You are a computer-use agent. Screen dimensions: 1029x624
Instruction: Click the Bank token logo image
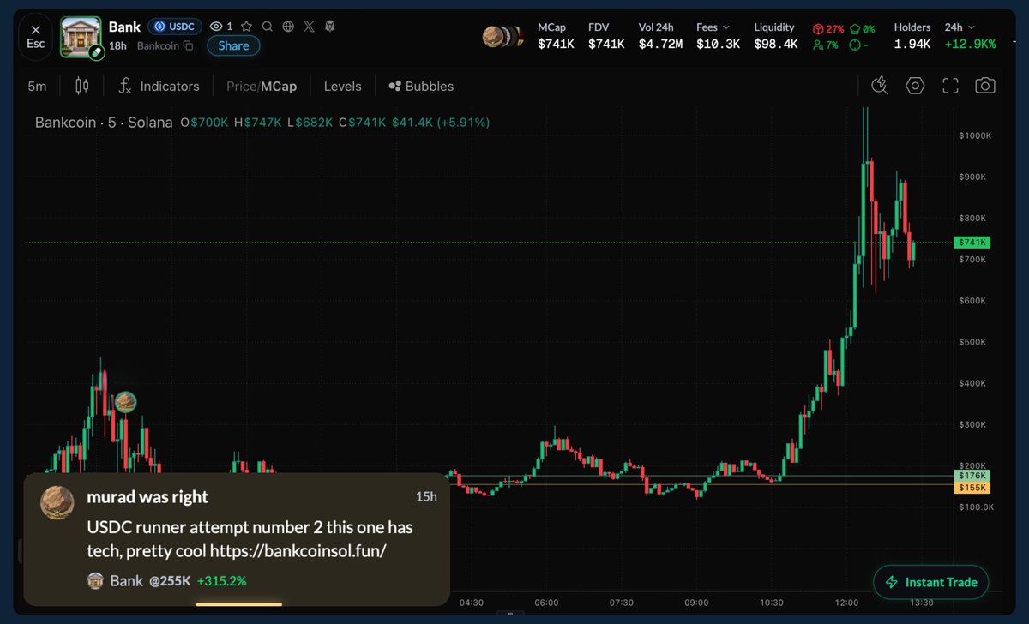coord(81,37)
